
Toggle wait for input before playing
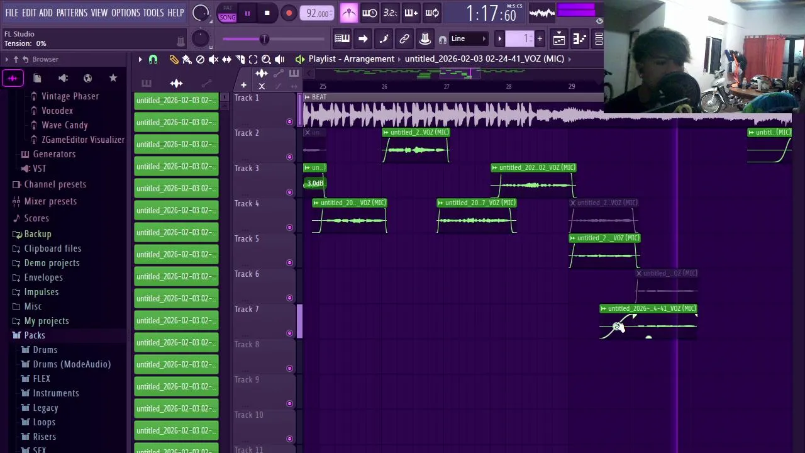click(x=370, y=13)
